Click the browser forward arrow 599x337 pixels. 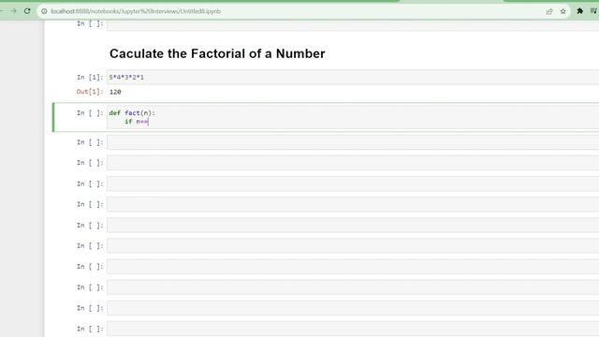[14, 11]
